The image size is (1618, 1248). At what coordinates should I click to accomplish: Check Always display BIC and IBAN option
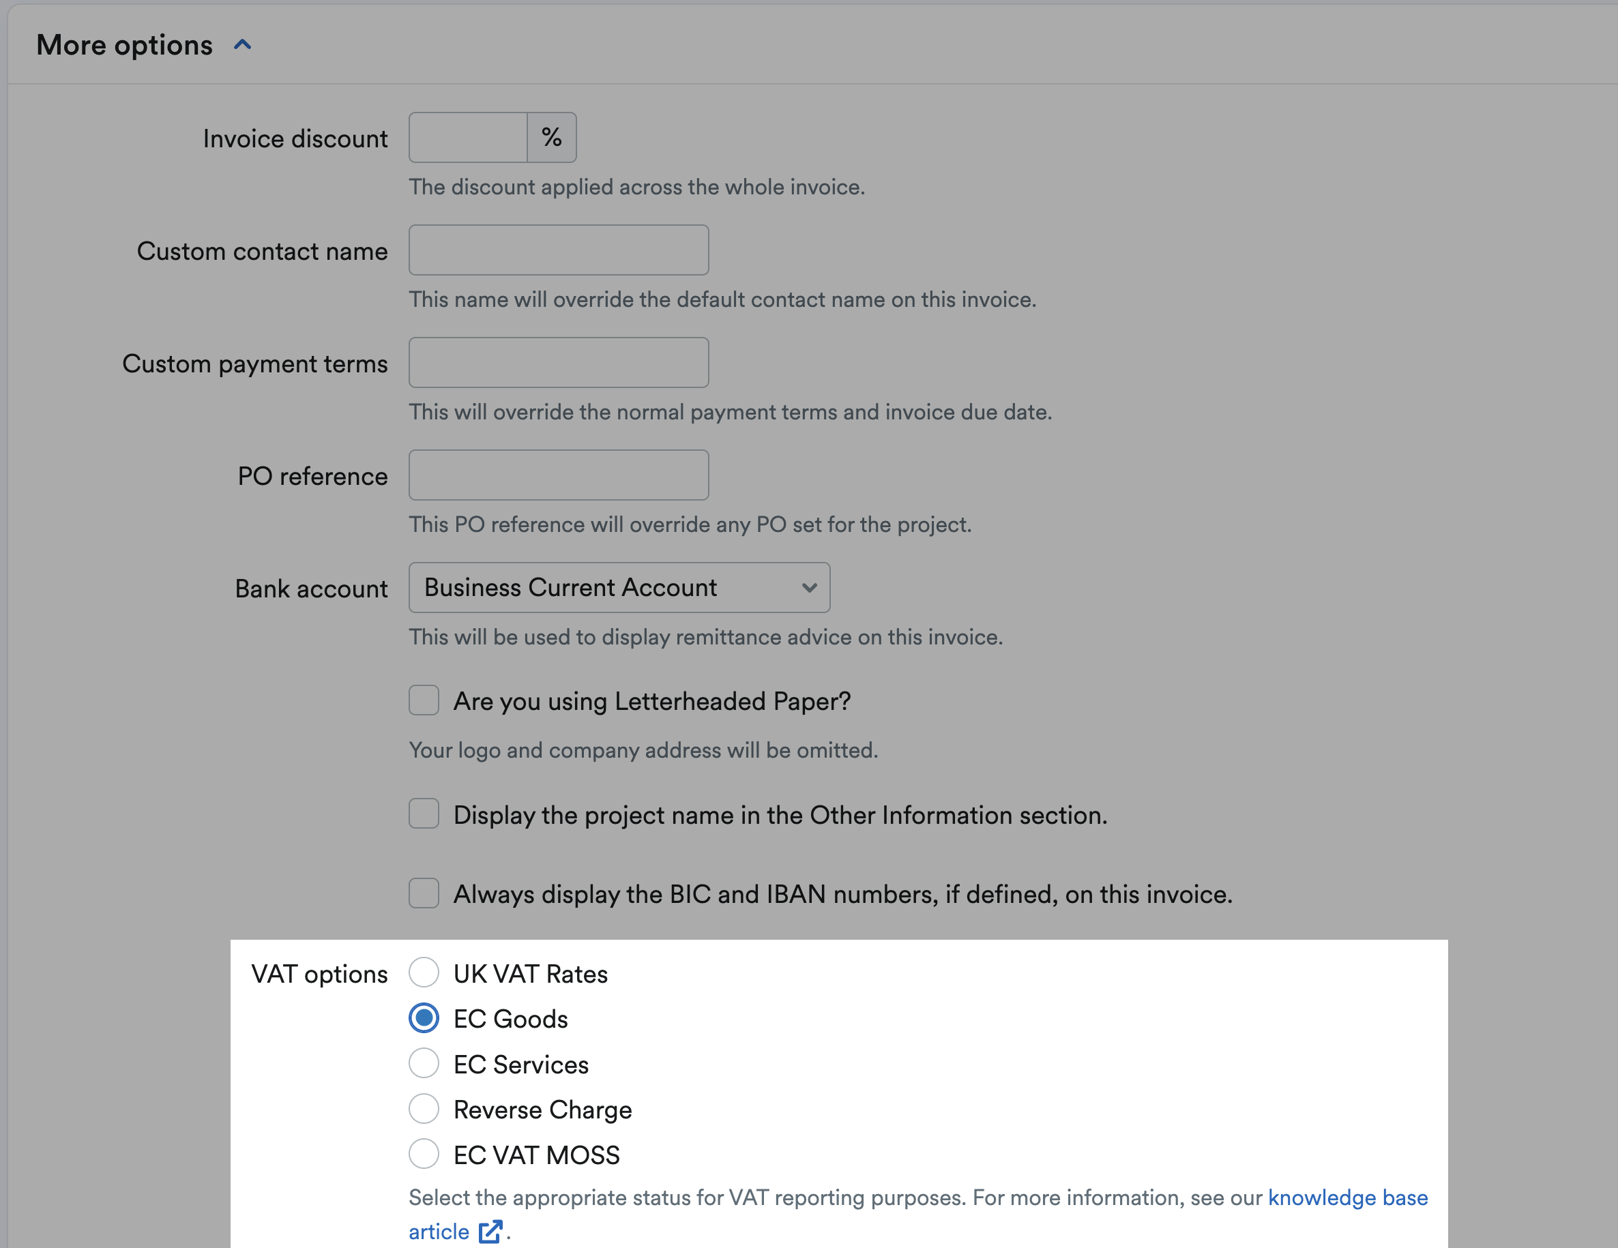(x=424, y=894)
